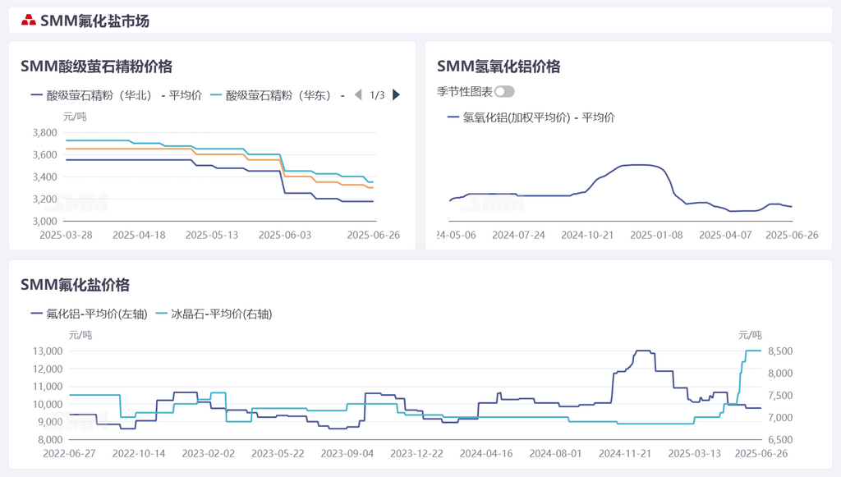Screen dimensions: 841x477
Task: Click the 2025-04-07 date on aluminum hydroxide chart
Action: coord(725,236)
